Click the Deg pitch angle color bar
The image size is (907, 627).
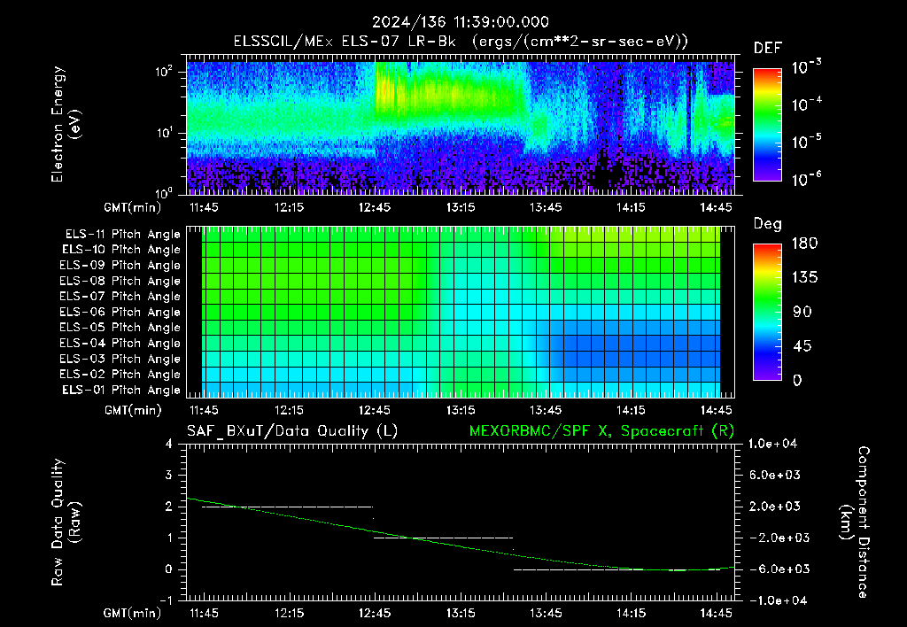tap(767, 312)
